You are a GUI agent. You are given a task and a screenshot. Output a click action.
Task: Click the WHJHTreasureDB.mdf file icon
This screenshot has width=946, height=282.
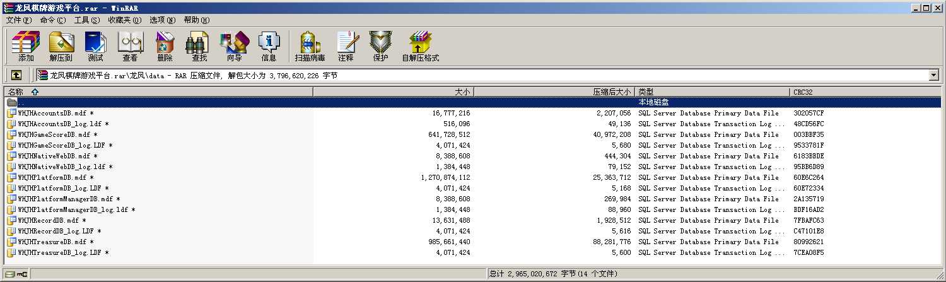coord(12,242)
